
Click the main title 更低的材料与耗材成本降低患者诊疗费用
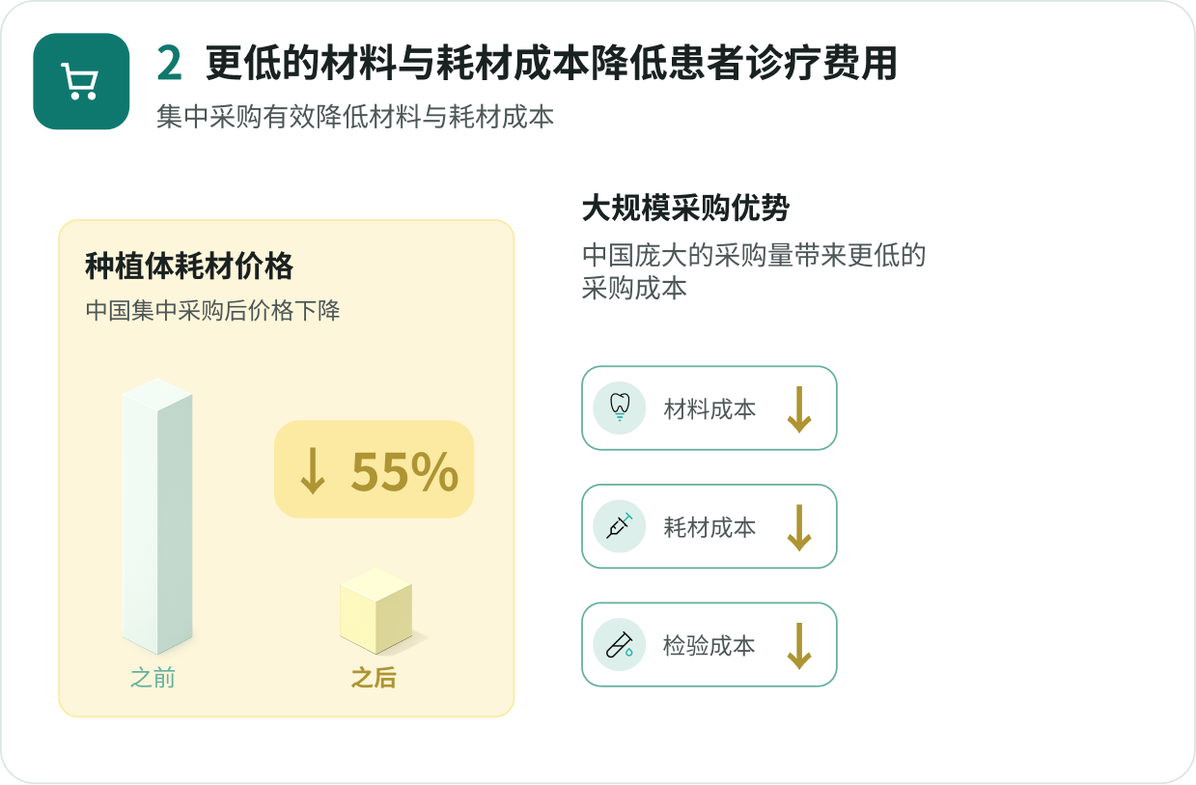[x=552, y=64]
